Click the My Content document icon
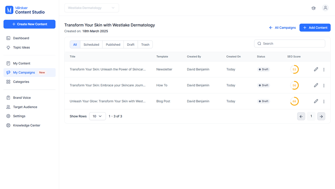The height and width of the screenshot is (189, 335). (x=8, y=63)
